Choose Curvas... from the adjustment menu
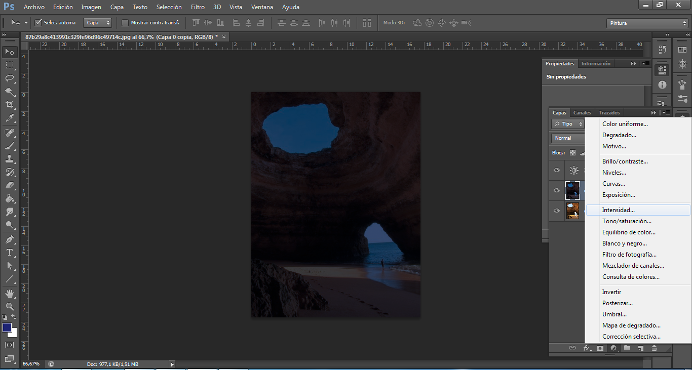692x370 pixels. click(x=638, y=184)
